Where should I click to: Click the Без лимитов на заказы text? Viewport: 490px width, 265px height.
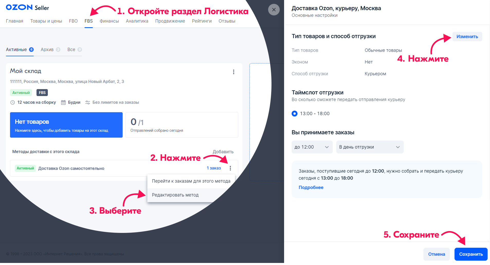[116, 102]
